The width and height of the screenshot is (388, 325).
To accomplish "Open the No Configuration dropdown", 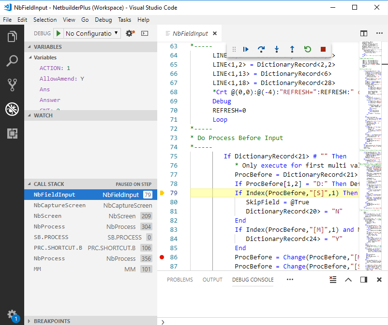I will pos(92,33).
